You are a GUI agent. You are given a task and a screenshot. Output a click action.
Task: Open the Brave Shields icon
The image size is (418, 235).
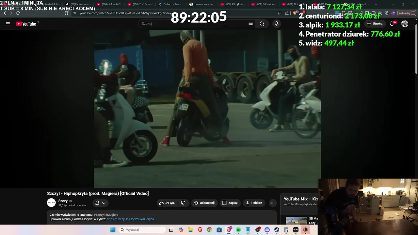coord(295,13)
